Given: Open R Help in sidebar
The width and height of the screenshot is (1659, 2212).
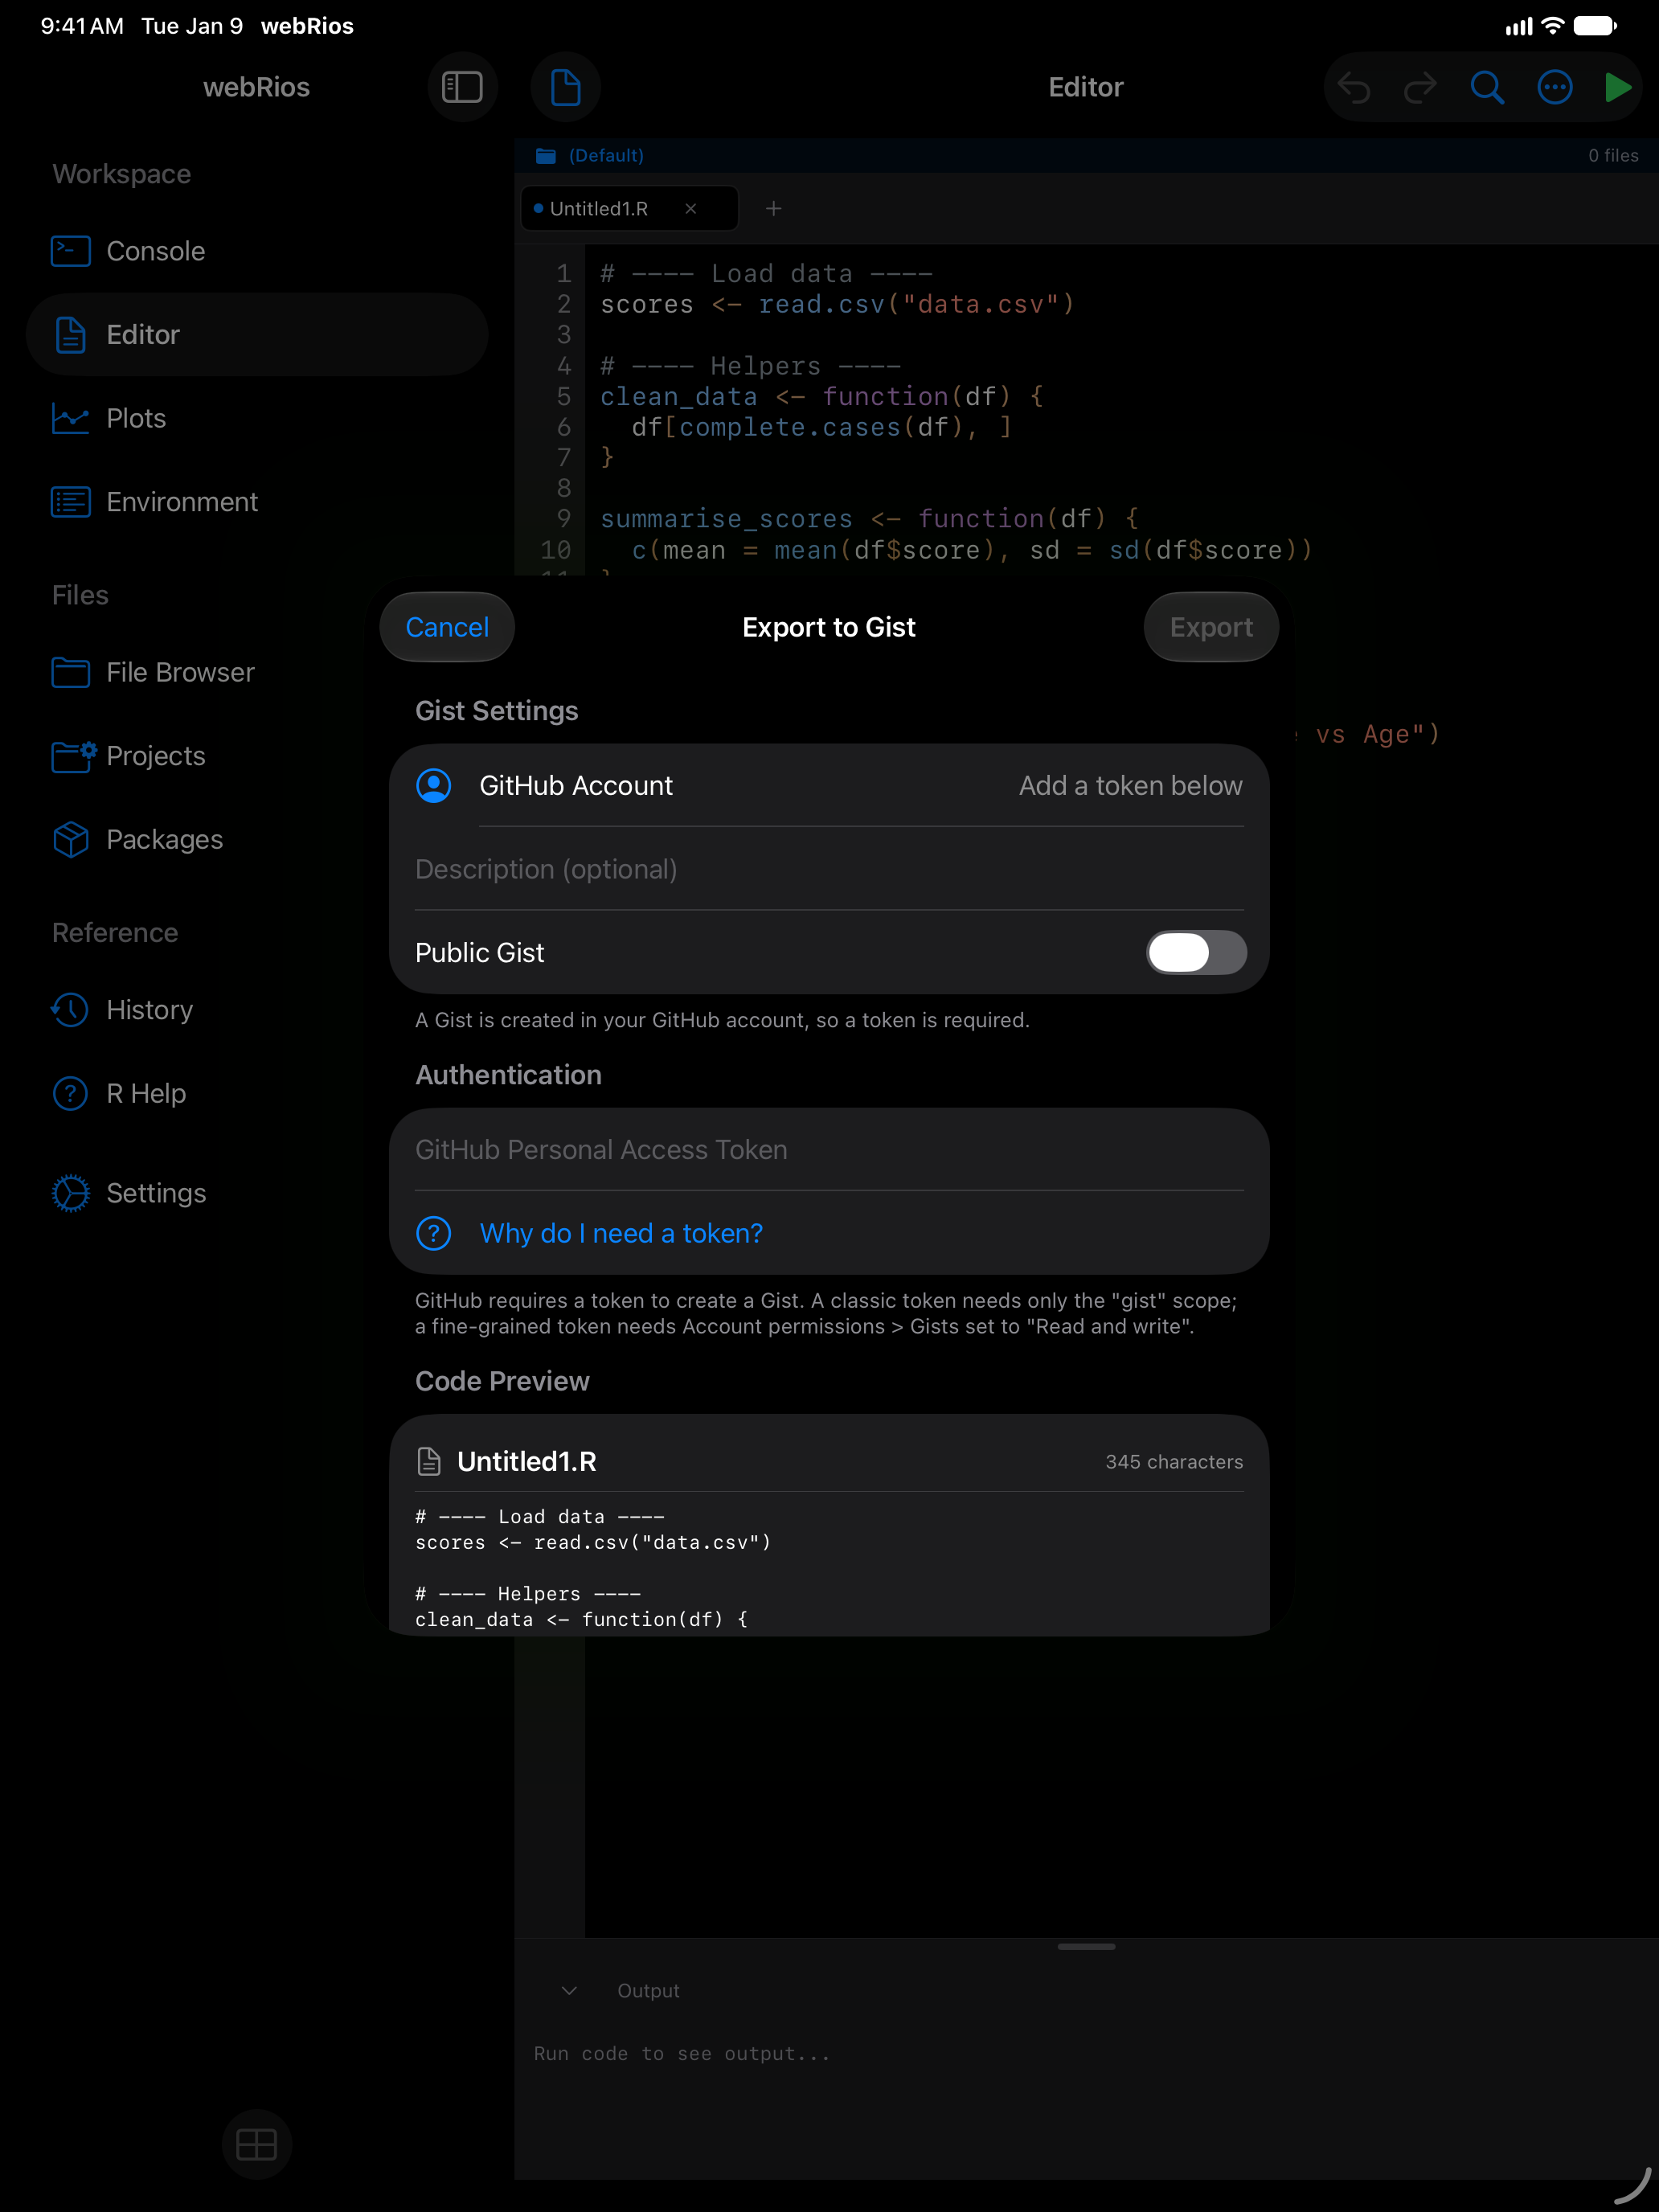Looking at the screenshot, I should (257, 1093).
